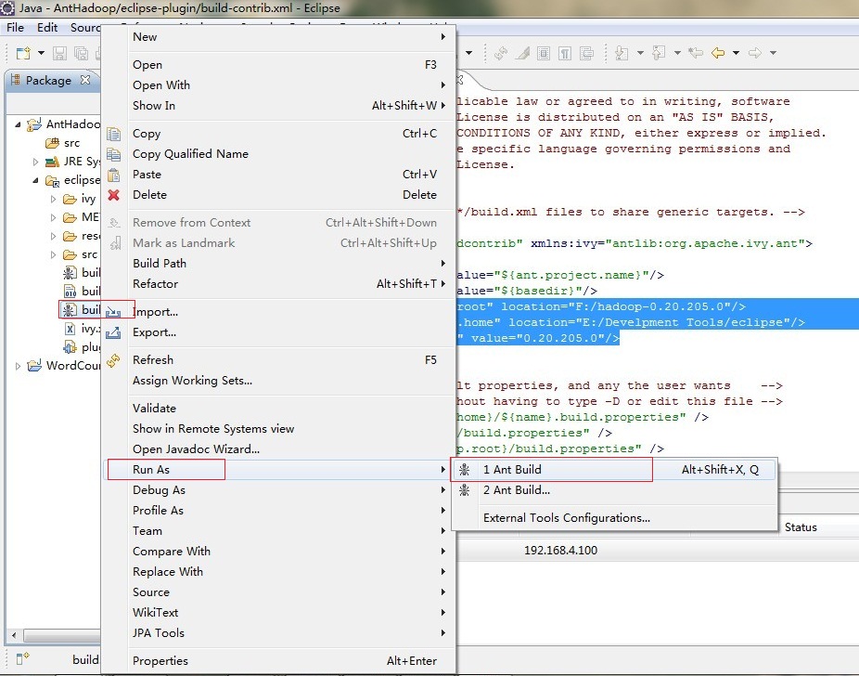Click the ant icon beside 1 Ant Build
The width and height of the screenshot is (859, 676).
464,469
